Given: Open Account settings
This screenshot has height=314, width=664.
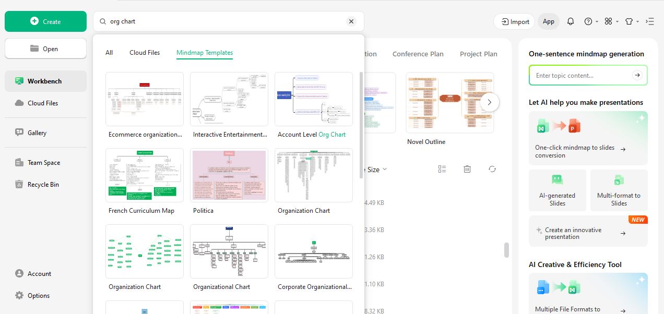Looking at the screenshot, I should pos(45,273).
